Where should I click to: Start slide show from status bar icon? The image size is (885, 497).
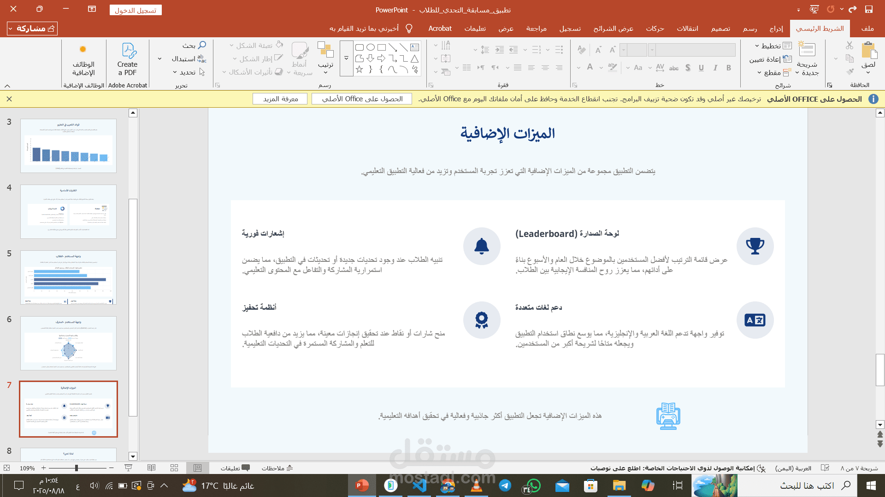point(129,468)
